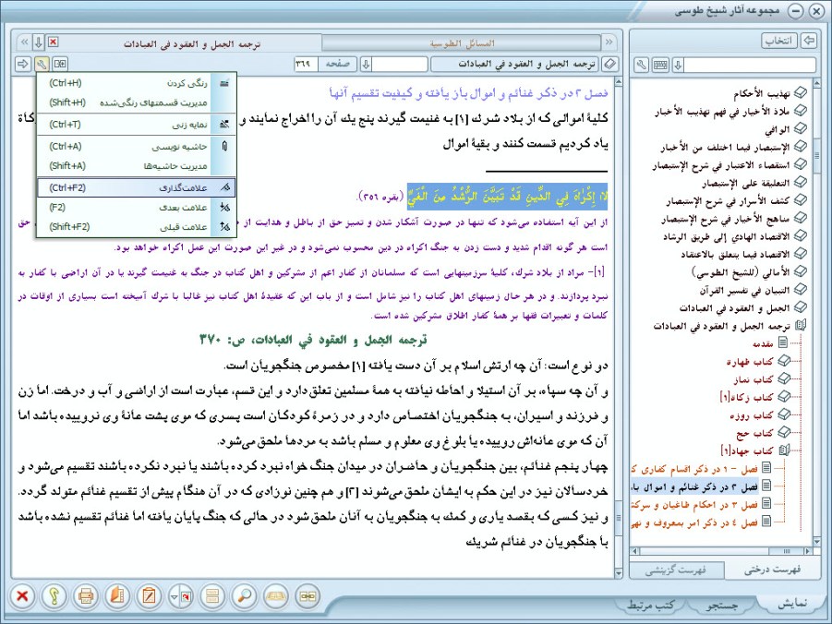Image resolution: width=832 pixels, height=624 pixels.
Task: Collapse the كتاب جهاد tree node
Action: pyautogui.click(x=785, y=450)
